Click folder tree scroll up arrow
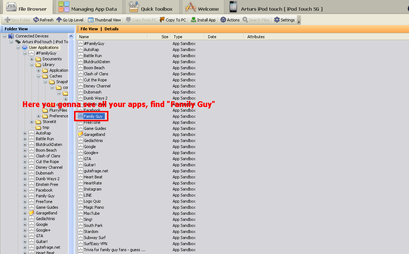The image size is (409, 254). 71,36
